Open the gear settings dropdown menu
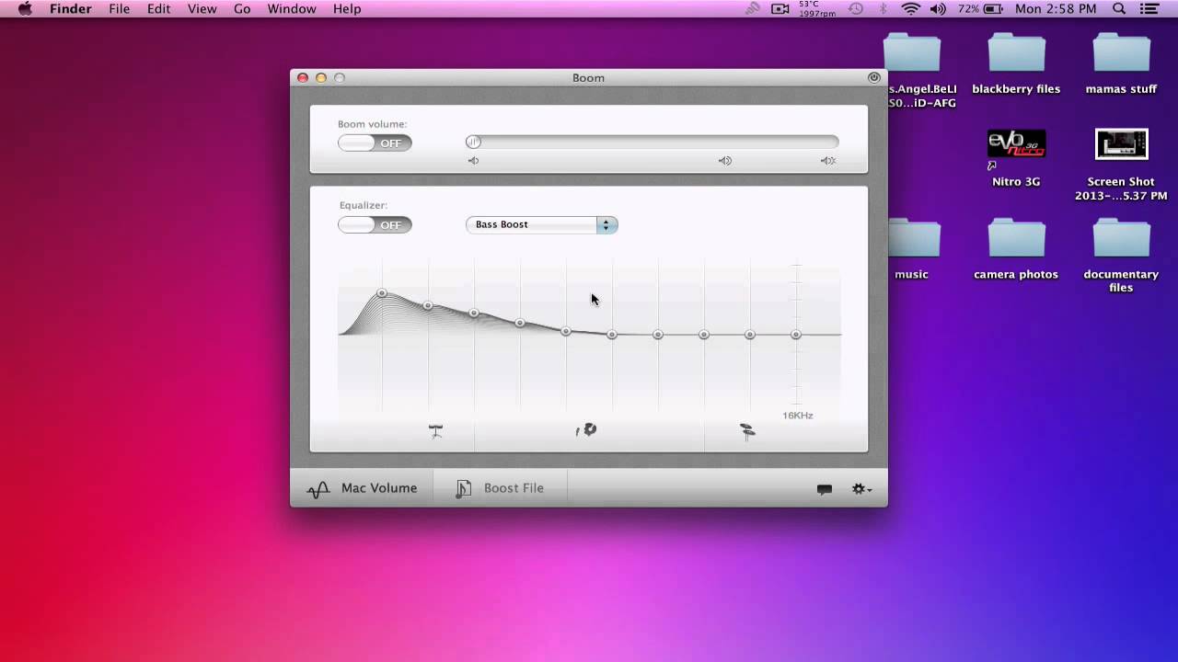 click(862, 489)
